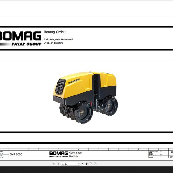Select 'Industriegebiet Hellerwald' address line
Viewport: 173px width, 173px height.
(x=58, y=40)
